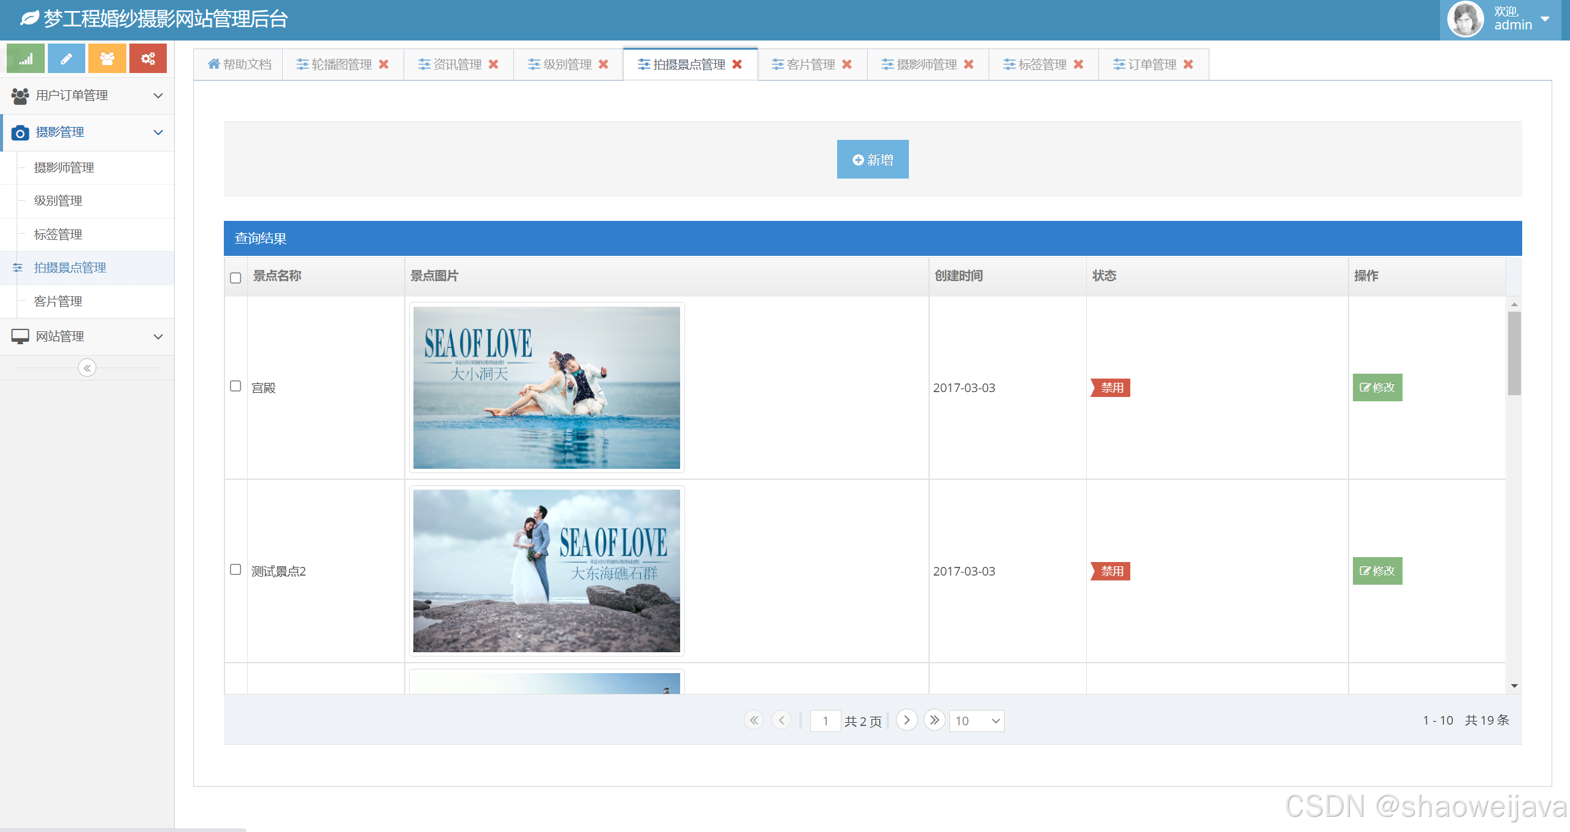Check the checkbox for 宫殿 row
The height and width of the screenshot is (832, 1570).
click(235, 387)
